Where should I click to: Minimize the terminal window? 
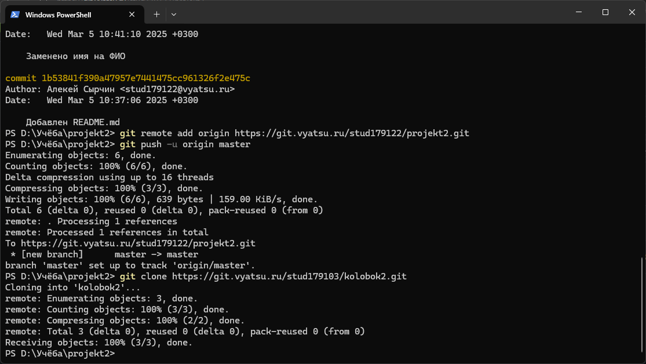tap(578, 12)
